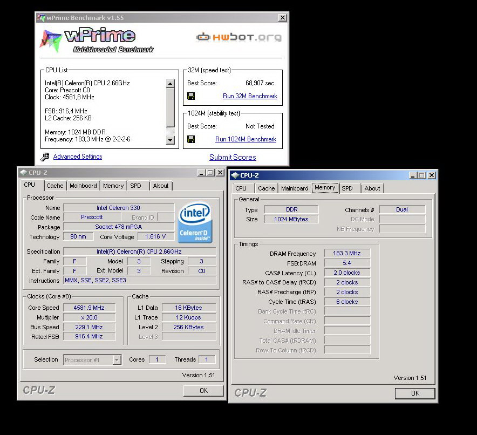Open Memory tab in left CPU-Z window
Viewport: 477px width, 435px height.
tap(113, 186)
